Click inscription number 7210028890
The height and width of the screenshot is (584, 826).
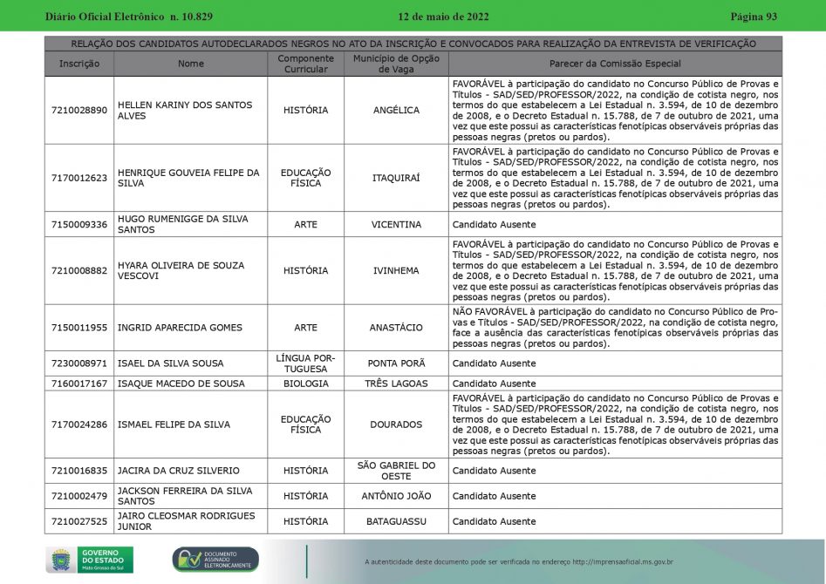79,111
